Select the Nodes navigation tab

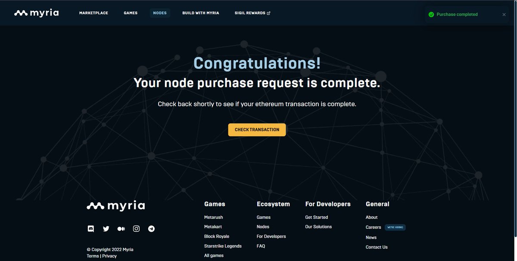(160, 13)
